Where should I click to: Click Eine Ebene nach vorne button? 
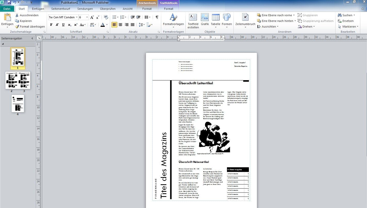point(274,15)
